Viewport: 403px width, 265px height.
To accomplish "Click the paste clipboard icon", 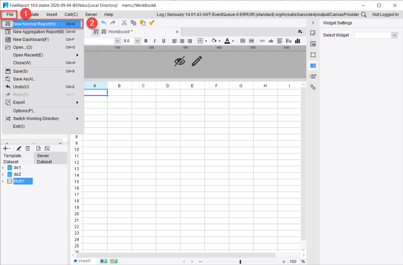I will click(x=143, y=23).
